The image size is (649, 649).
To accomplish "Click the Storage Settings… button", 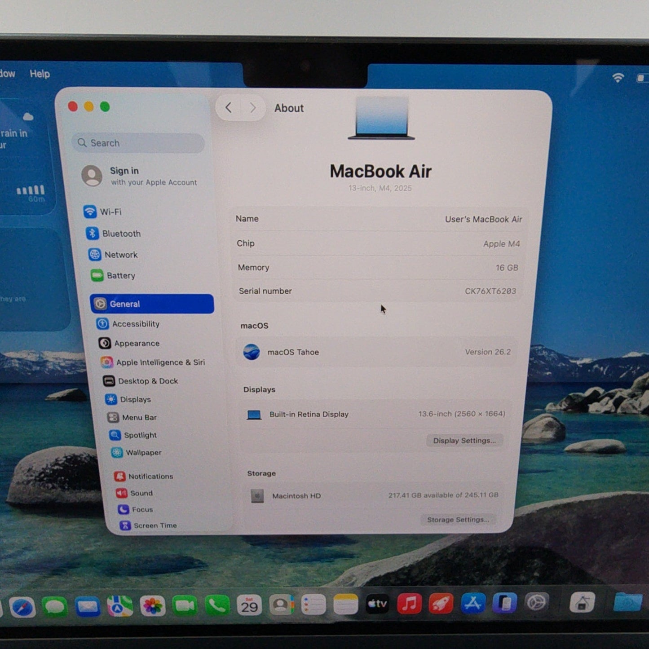I will (458, 520).
